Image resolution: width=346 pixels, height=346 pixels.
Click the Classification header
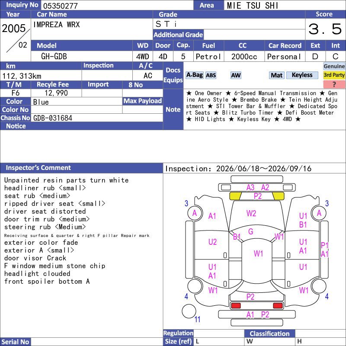(x=269, y=333)
